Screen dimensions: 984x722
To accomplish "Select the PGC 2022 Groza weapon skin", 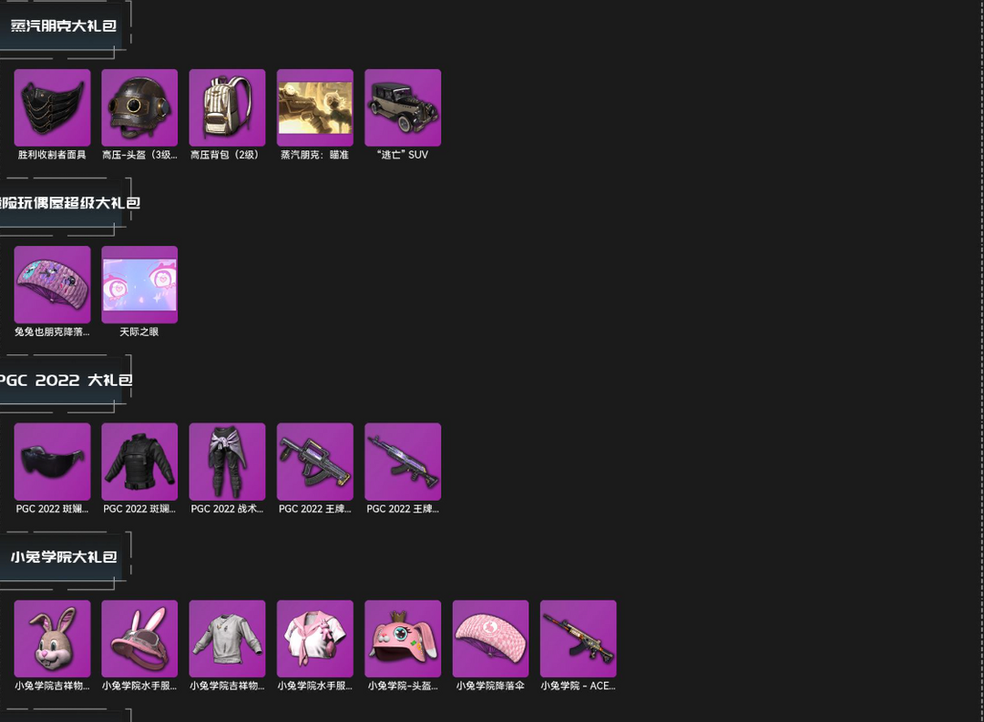I will click(315, 462).
